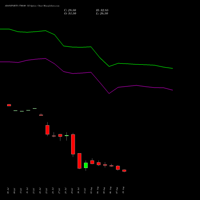The width and height of the screenshot is (200, 200).
Task: Click the 08 Jul date label
Action: (8, 191)
